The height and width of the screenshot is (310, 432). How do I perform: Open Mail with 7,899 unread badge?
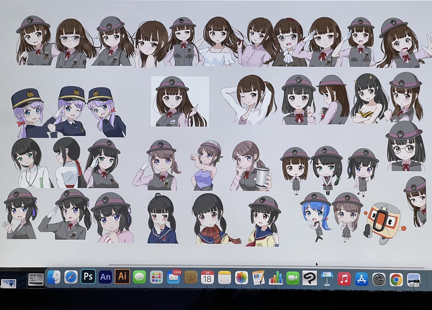[174, 277]
